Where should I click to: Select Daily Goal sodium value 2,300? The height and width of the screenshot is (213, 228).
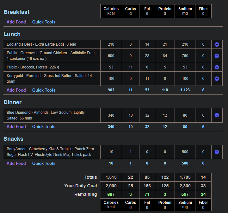point(185,186)
